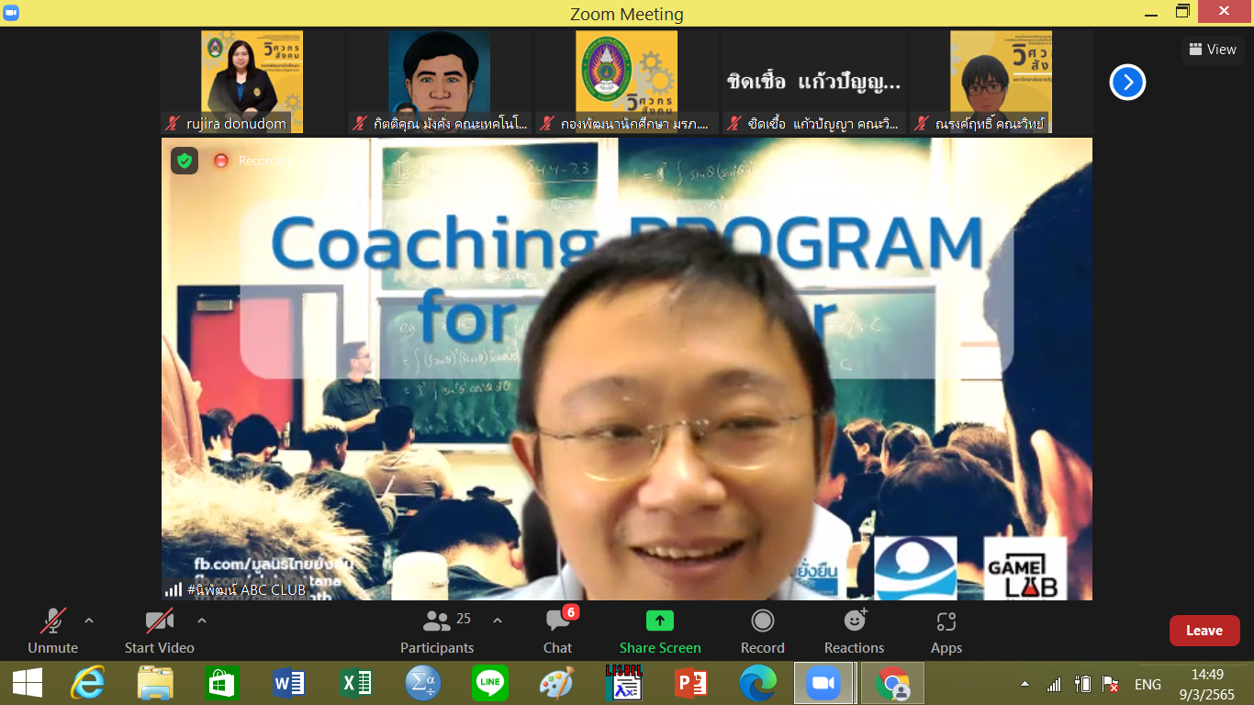Select ณรงค์ฤทธิ์ participant thumbnail
The width and height of the screenshot is (1254, 705).
1001,82
